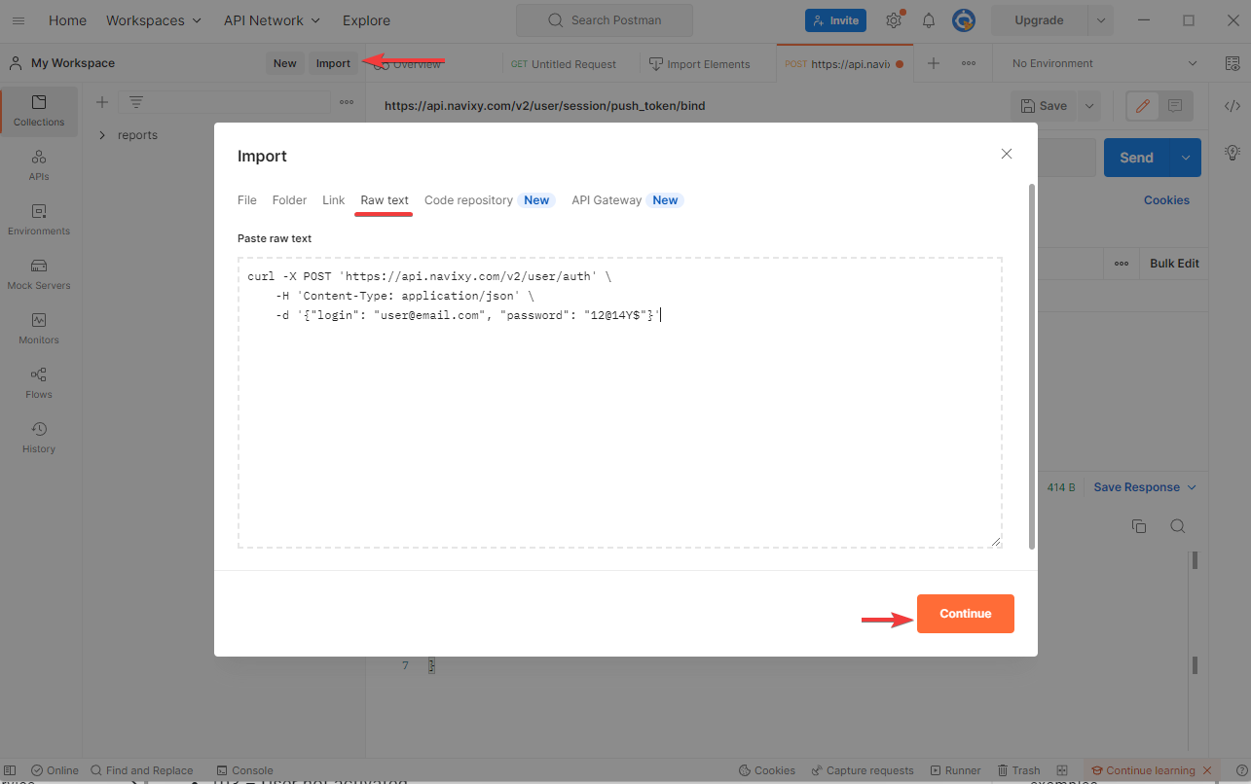Click the pencil edit mode icon
Image resolution: width=1251 pixels, height=784 pixels.
(x=1143, y=106)
